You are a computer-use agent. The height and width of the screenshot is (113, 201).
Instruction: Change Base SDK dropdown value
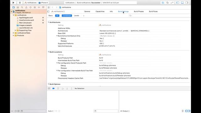108,33
